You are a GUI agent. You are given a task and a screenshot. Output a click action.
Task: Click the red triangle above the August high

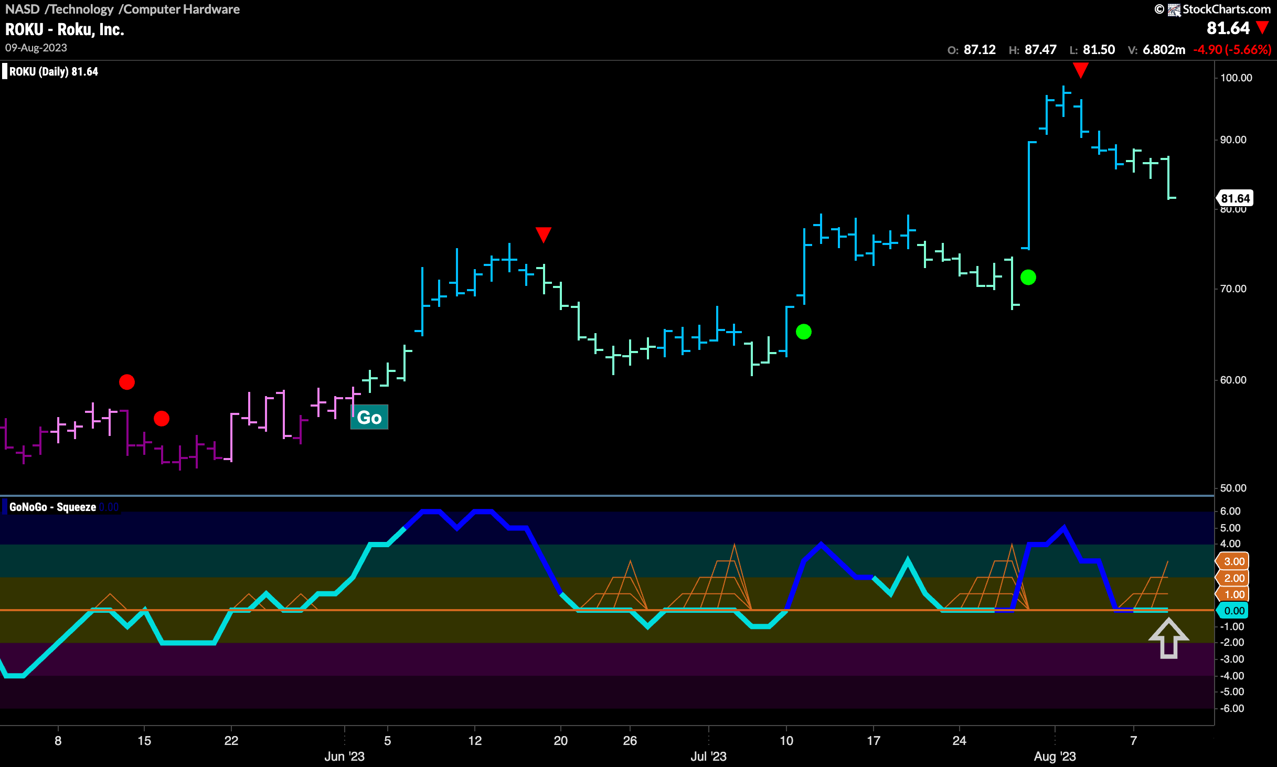[1081, 70]
